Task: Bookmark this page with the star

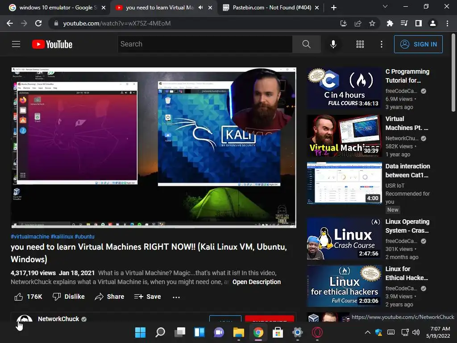Action: [x=372, y=23]
